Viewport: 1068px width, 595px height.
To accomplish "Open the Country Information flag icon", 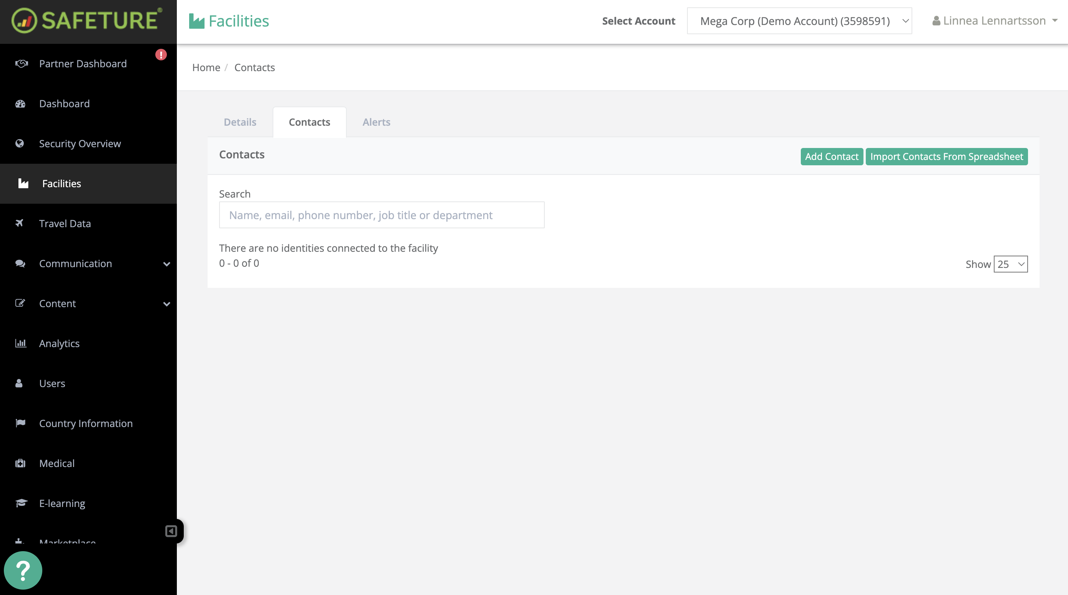I will pos(20,423).
